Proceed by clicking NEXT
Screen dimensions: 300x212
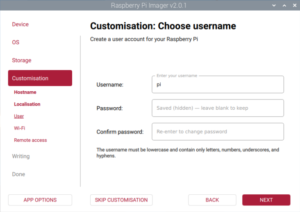click(x=266, y=200)
